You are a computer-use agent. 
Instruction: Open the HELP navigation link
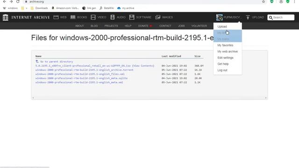[x=128, y=26]
